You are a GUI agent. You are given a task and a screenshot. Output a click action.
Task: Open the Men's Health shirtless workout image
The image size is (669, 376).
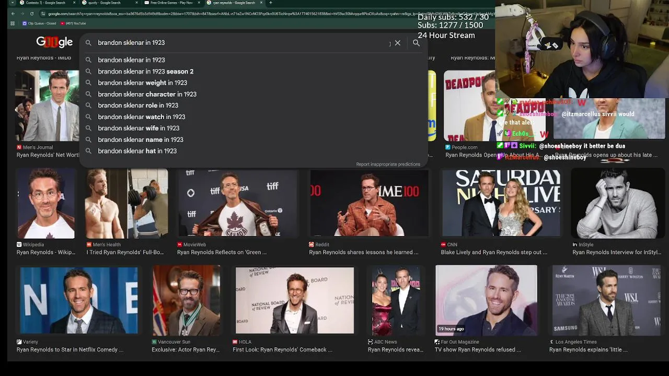pos(127,204)
